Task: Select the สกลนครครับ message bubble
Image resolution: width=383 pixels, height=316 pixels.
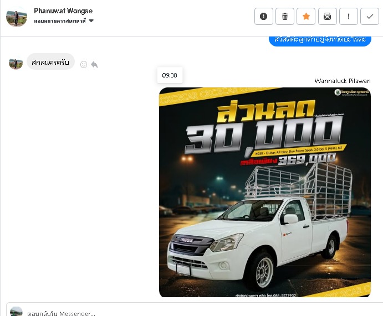Action: pos(50,62)
